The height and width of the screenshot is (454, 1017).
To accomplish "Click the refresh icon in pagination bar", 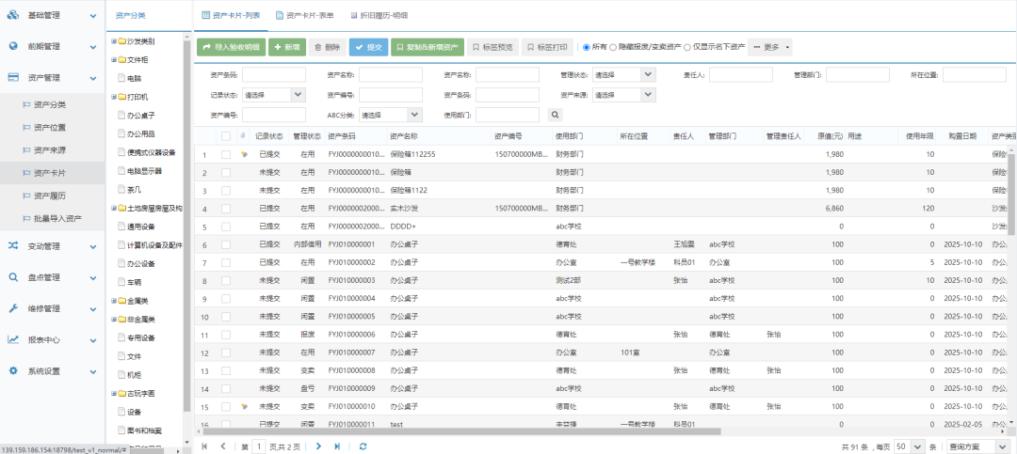I will (363, 446).
